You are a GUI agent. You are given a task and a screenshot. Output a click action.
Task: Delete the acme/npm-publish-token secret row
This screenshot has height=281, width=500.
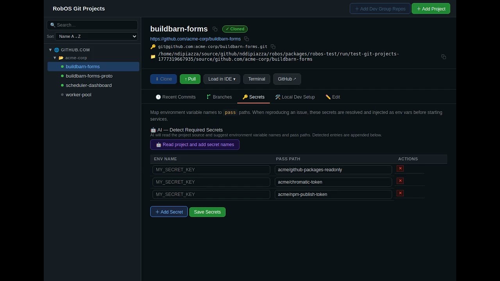[x=400, y=193]
